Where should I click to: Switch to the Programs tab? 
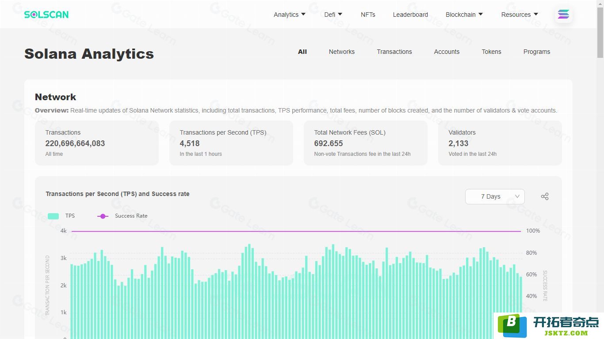[537, 52]
